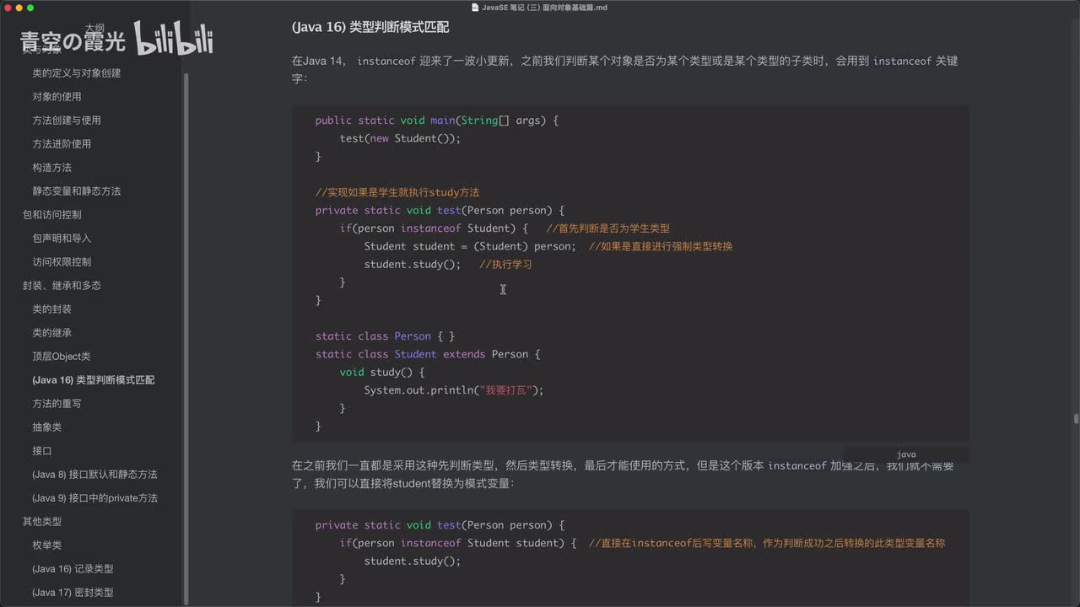Click the markdown file icon in title bar
1080x607 pixels.
pos(475,8)
